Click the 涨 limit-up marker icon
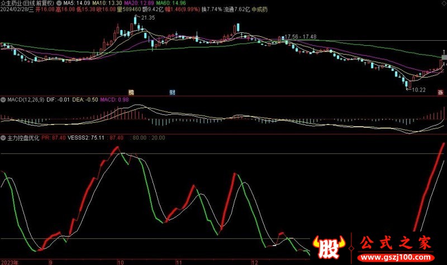The height and width of the screenshot is (265, 447). [x=440, y=92]
